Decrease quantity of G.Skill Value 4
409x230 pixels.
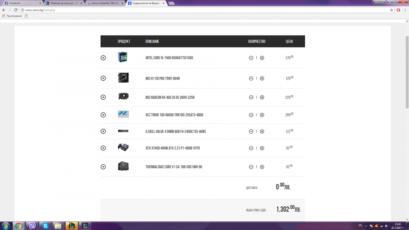[x=251, y=131]
